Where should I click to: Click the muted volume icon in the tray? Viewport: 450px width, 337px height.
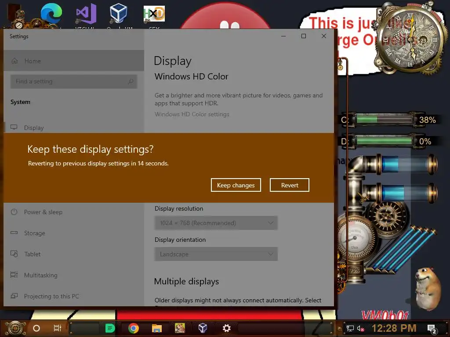point(360,328)
